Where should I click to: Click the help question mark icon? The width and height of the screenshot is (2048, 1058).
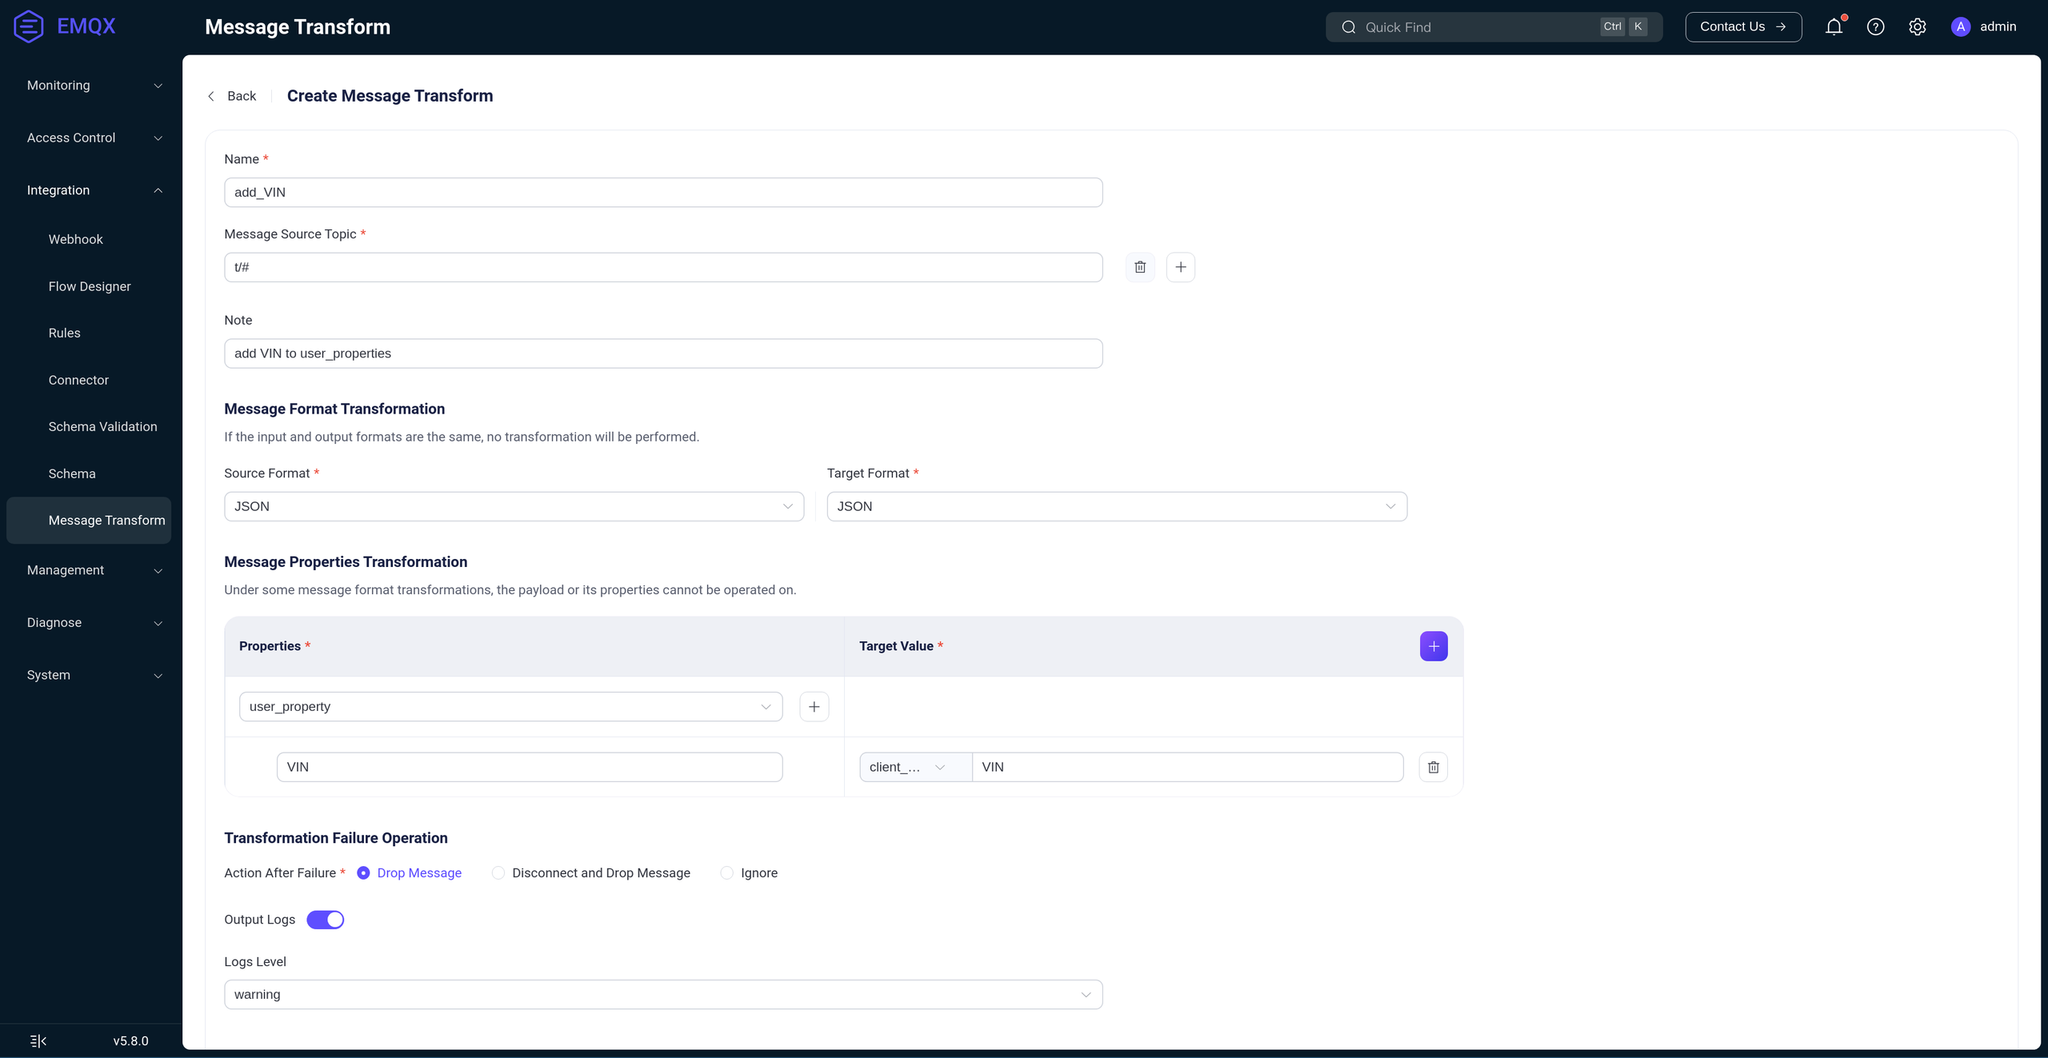point(1875,27)
